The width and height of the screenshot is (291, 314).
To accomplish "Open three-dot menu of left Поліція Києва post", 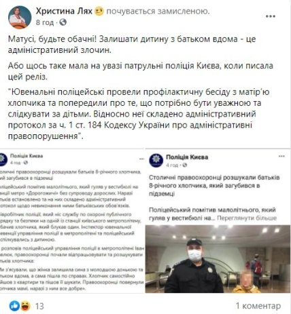I will (141, 159).
